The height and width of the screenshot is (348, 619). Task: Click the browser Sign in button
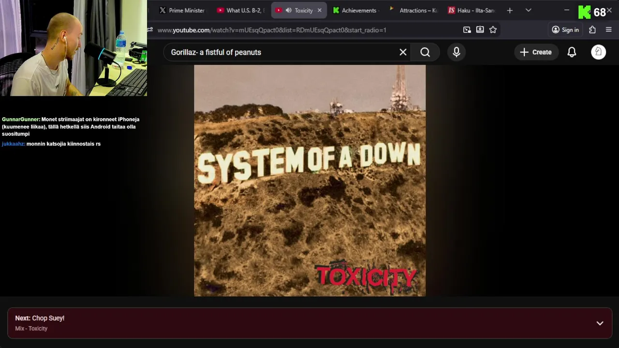point(565,30)
